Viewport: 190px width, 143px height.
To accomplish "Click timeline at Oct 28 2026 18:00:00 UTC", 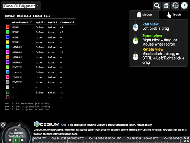I will pos(142,139).
